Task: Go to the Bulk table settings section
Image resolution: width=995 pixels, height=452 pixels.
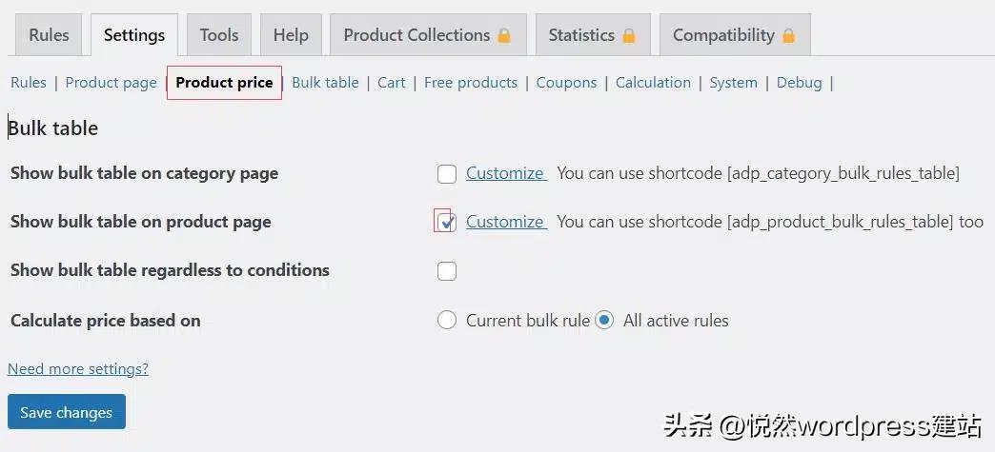Action: click(x=325, y=83)
